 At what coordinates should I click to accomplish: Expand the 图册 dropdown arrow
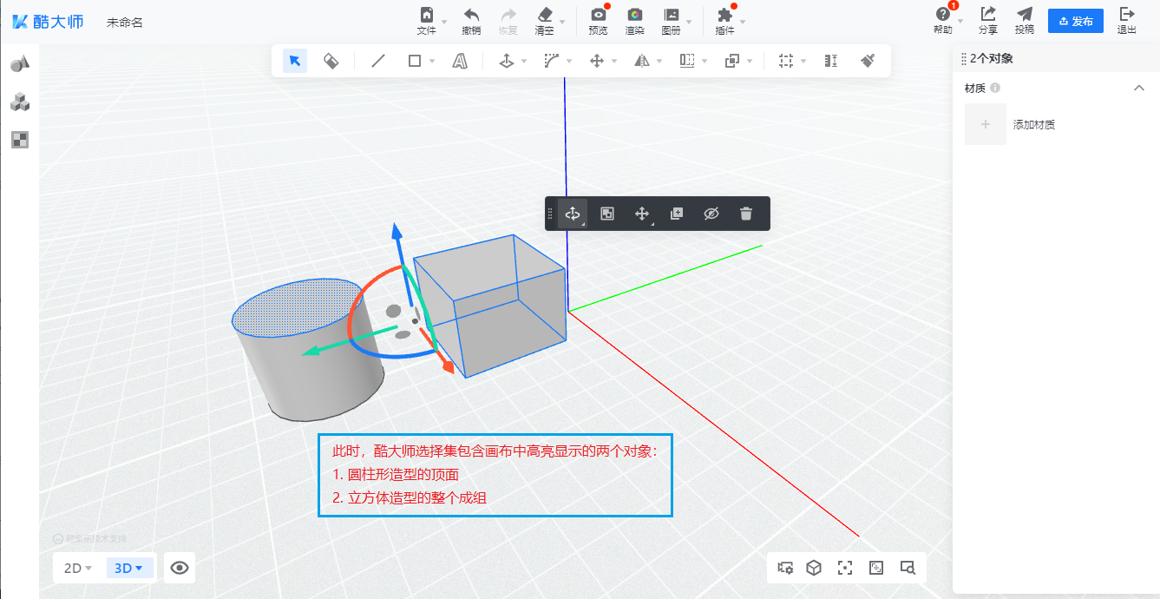689,22
